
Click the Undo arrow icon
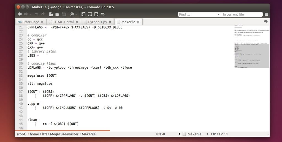pyautogui.click(x=36, y=14)
